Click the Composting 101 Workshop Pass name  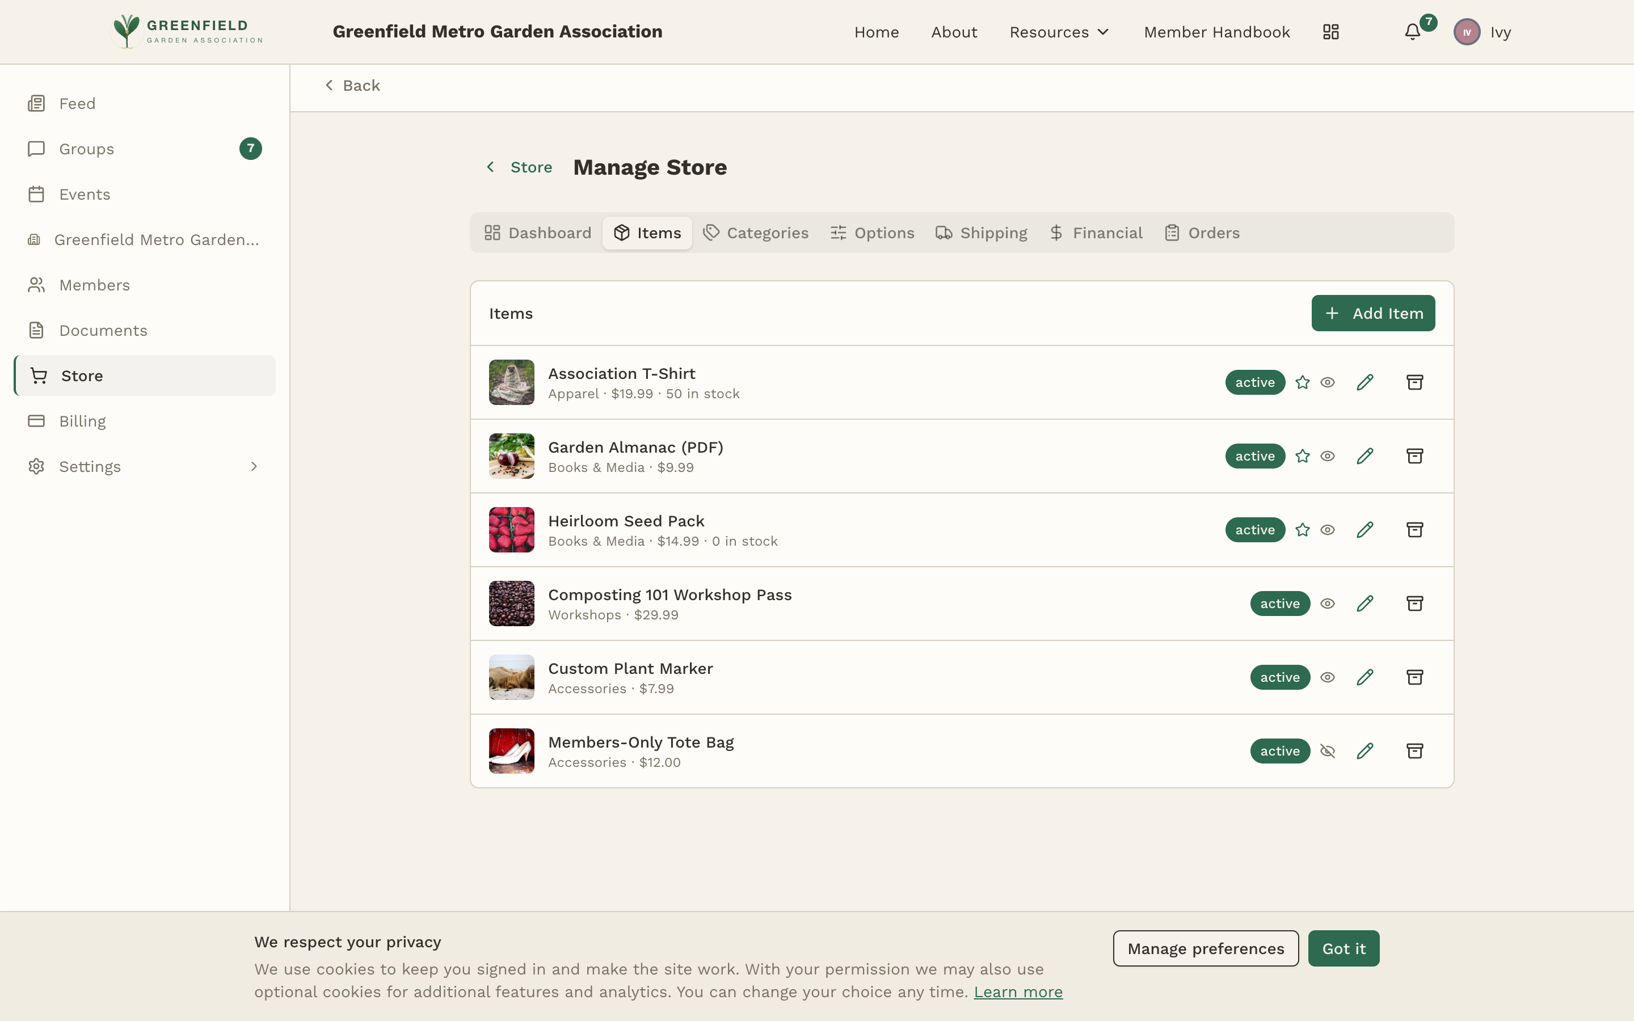click(670, 595)
